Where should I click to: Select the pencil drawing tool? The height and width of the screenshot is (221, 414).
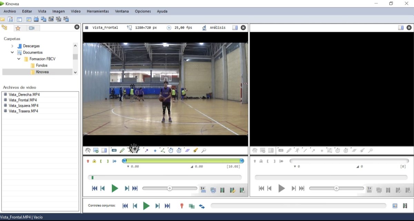122,150
